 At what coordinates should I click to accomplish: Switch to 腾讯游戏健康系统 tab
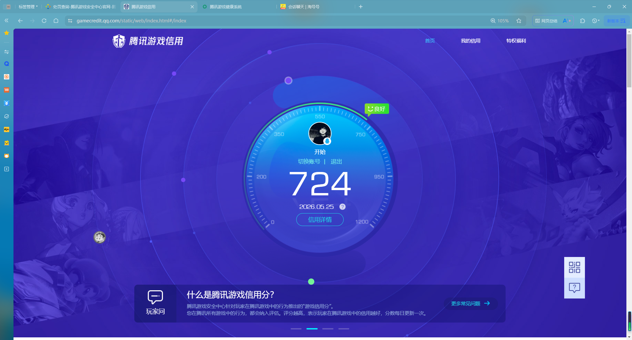237,7
